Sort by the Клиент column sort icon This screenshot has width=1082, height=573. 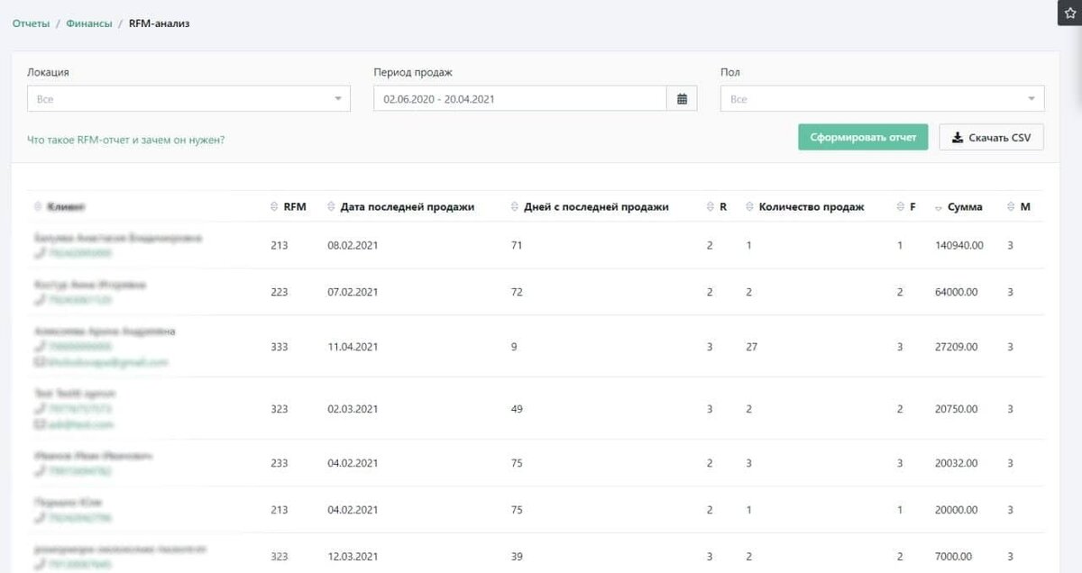38,207
